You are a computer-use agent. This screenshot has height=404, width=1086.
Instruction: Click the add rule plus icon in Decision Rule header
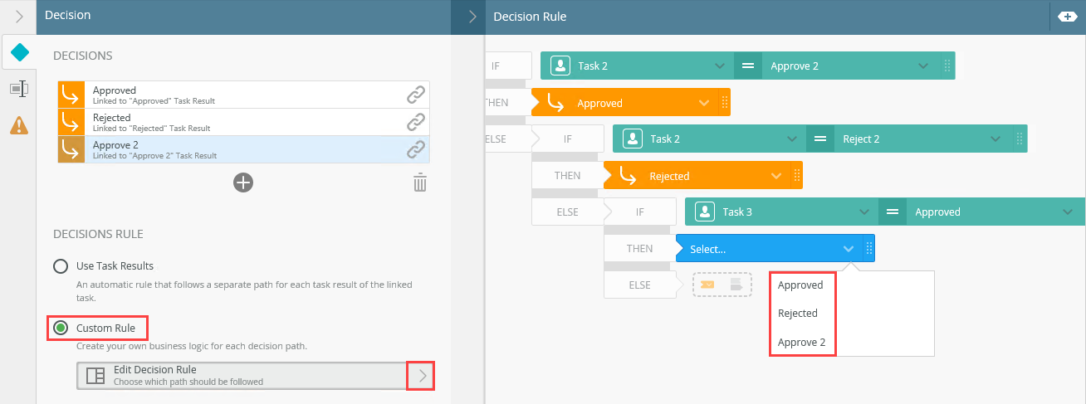click(x=1068, y=16)
